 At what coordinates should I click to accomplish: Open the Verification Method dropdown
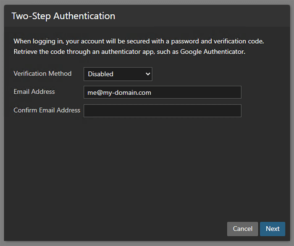coord(118,74)
